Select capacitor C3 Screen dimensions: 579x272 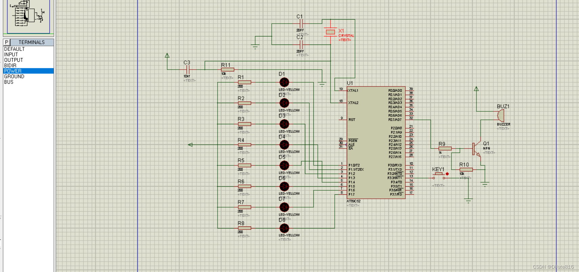tap(187, 70)
